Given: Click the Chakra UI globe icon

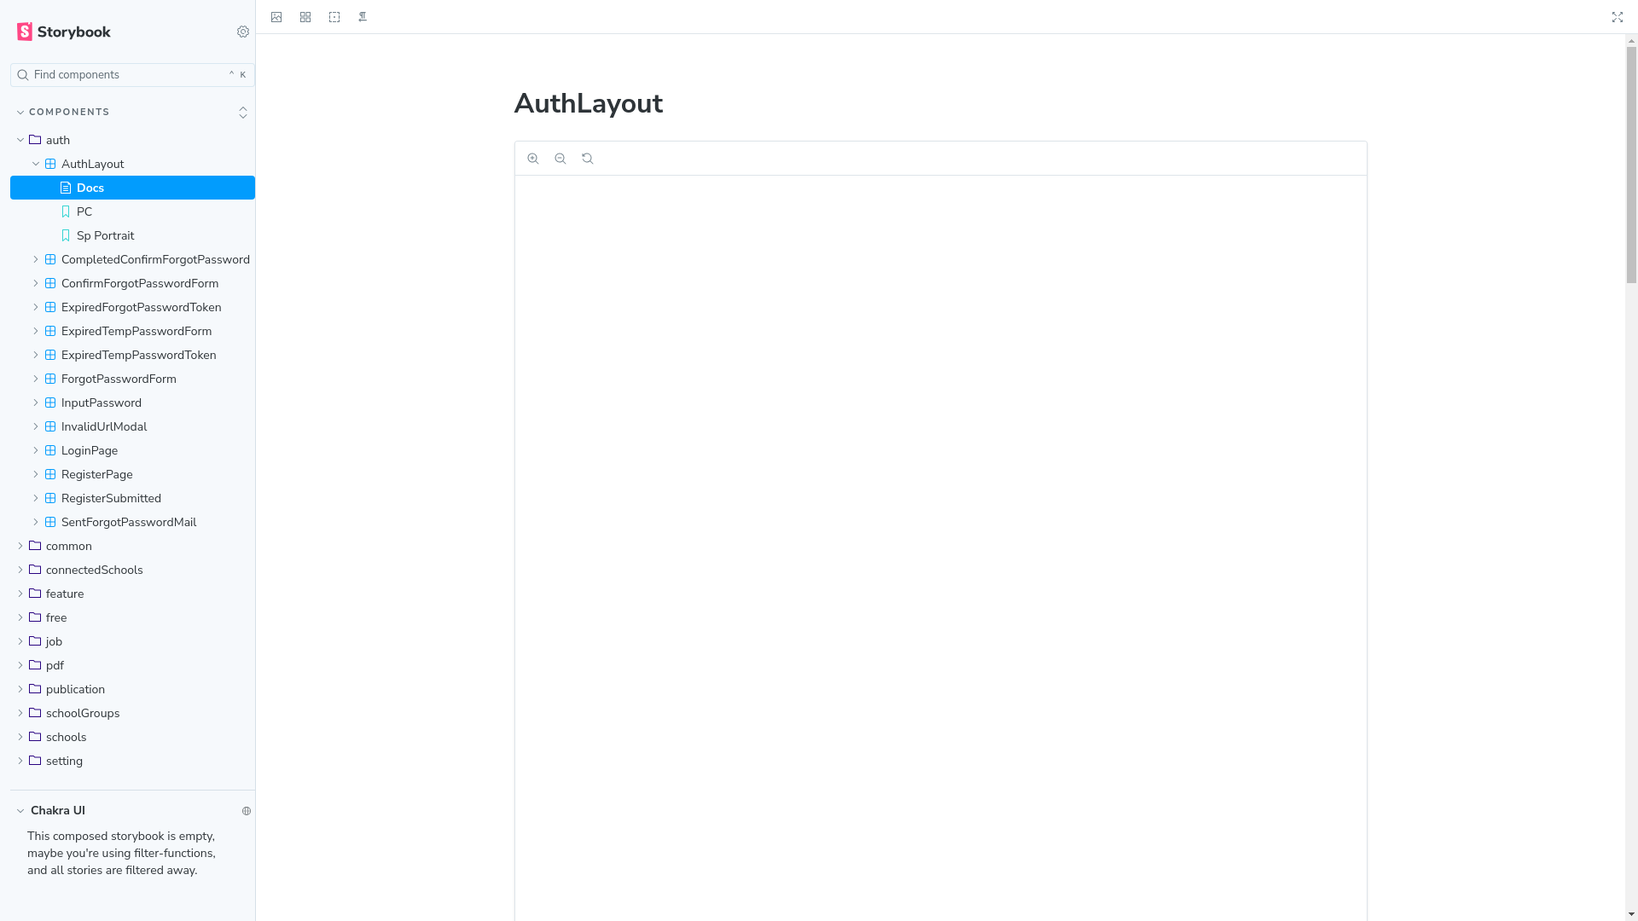Looking at the screenshot, I should pos(247,811).
